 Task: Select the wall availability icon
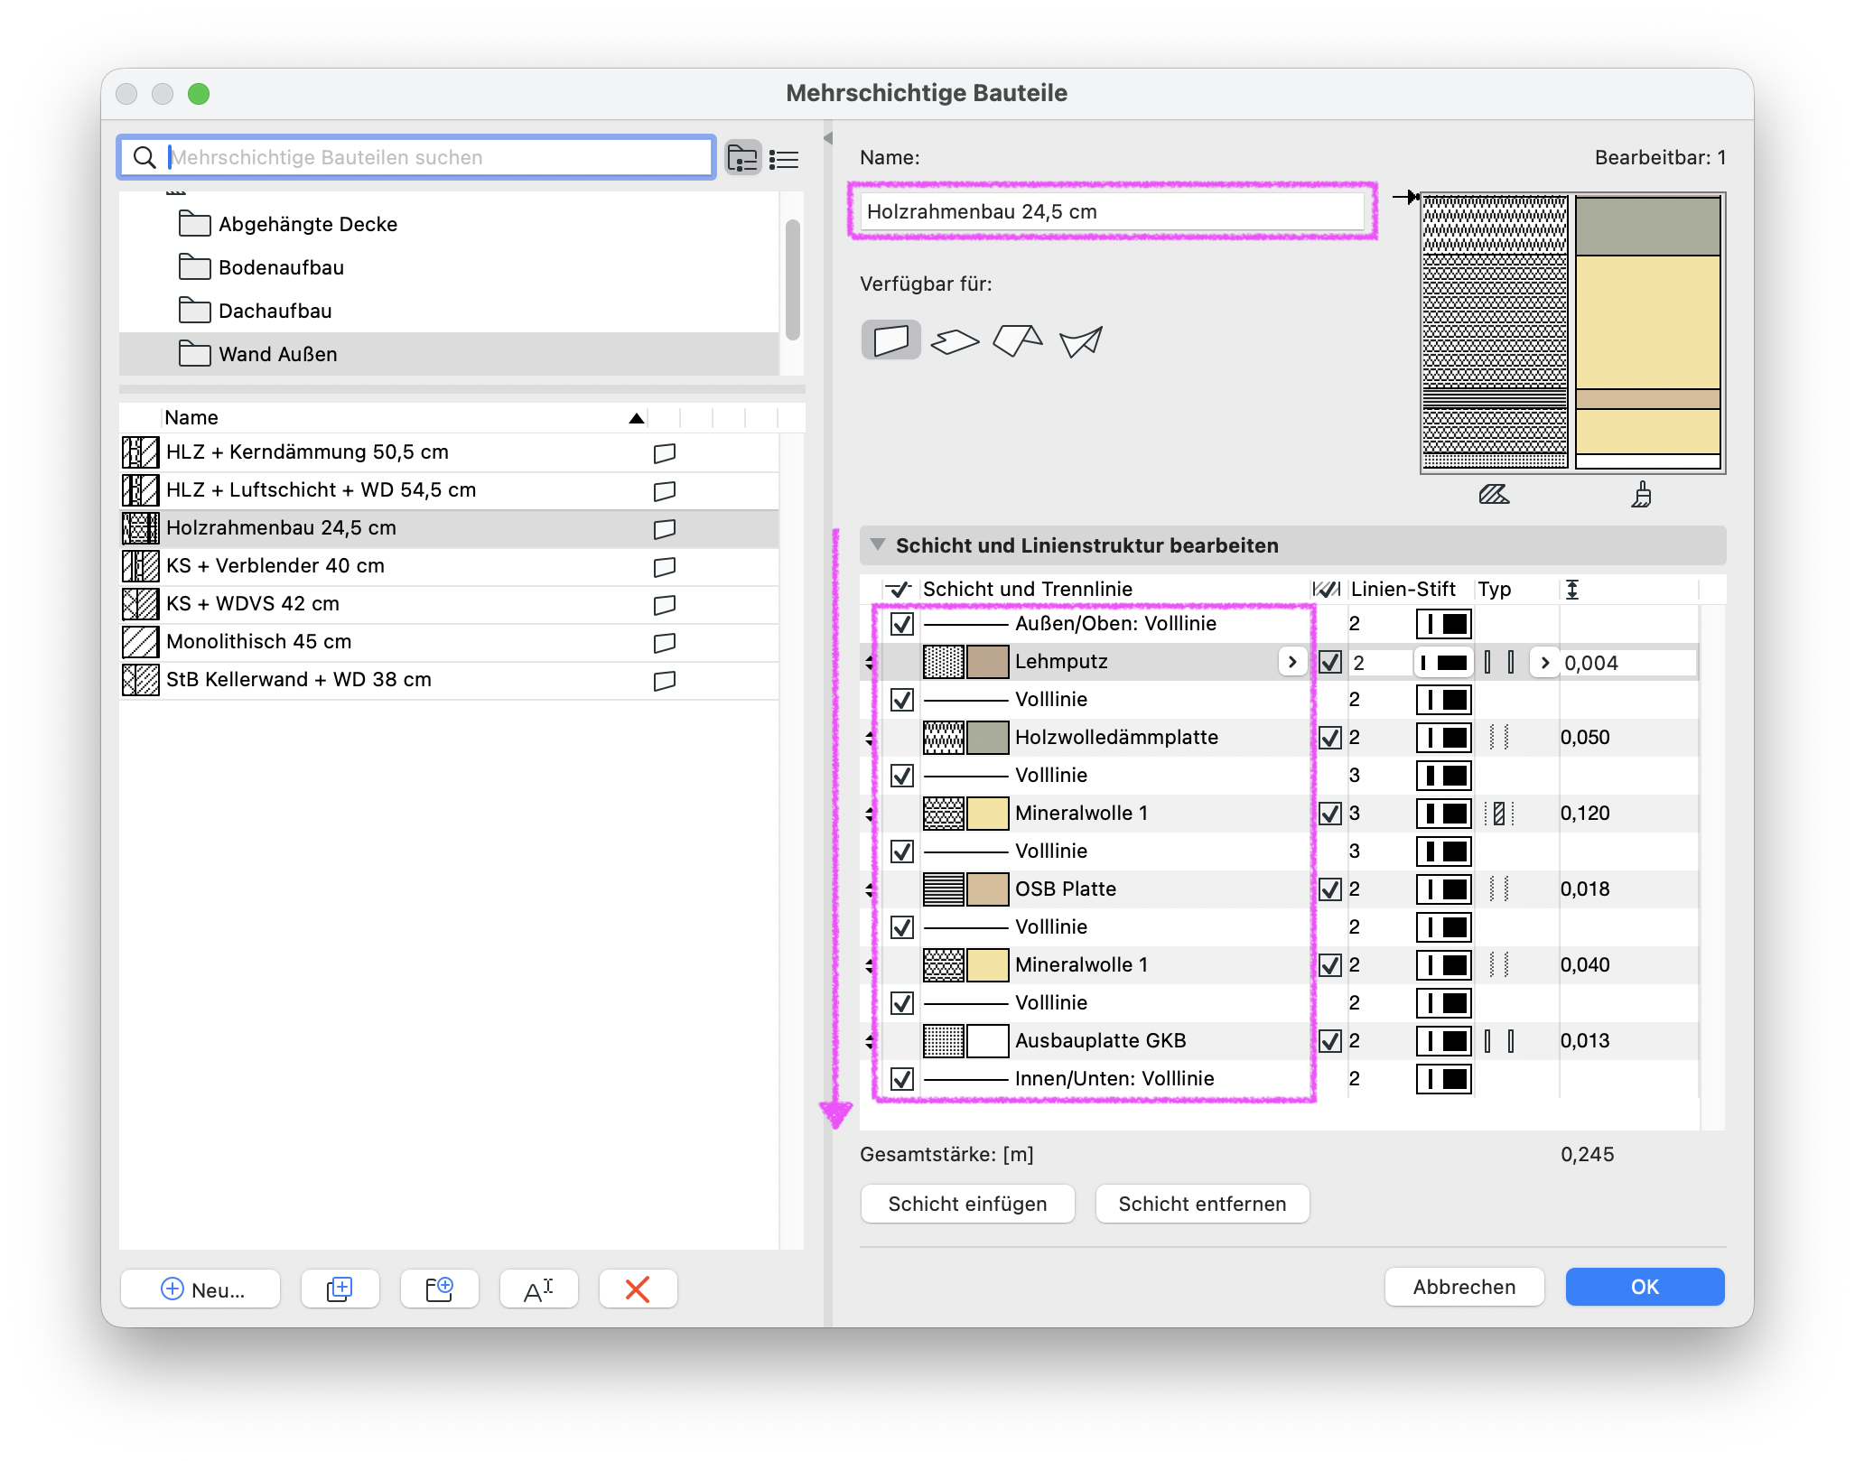click(x=890, y=340)
